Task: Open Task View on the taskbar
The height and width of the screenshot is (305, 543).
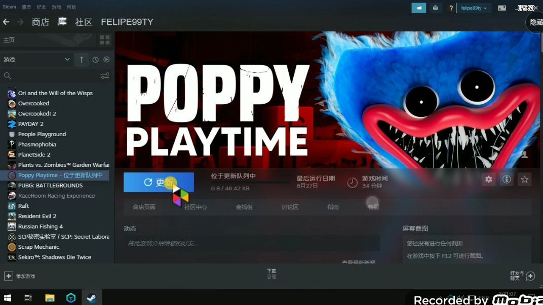Action: (x=28, y=298)
